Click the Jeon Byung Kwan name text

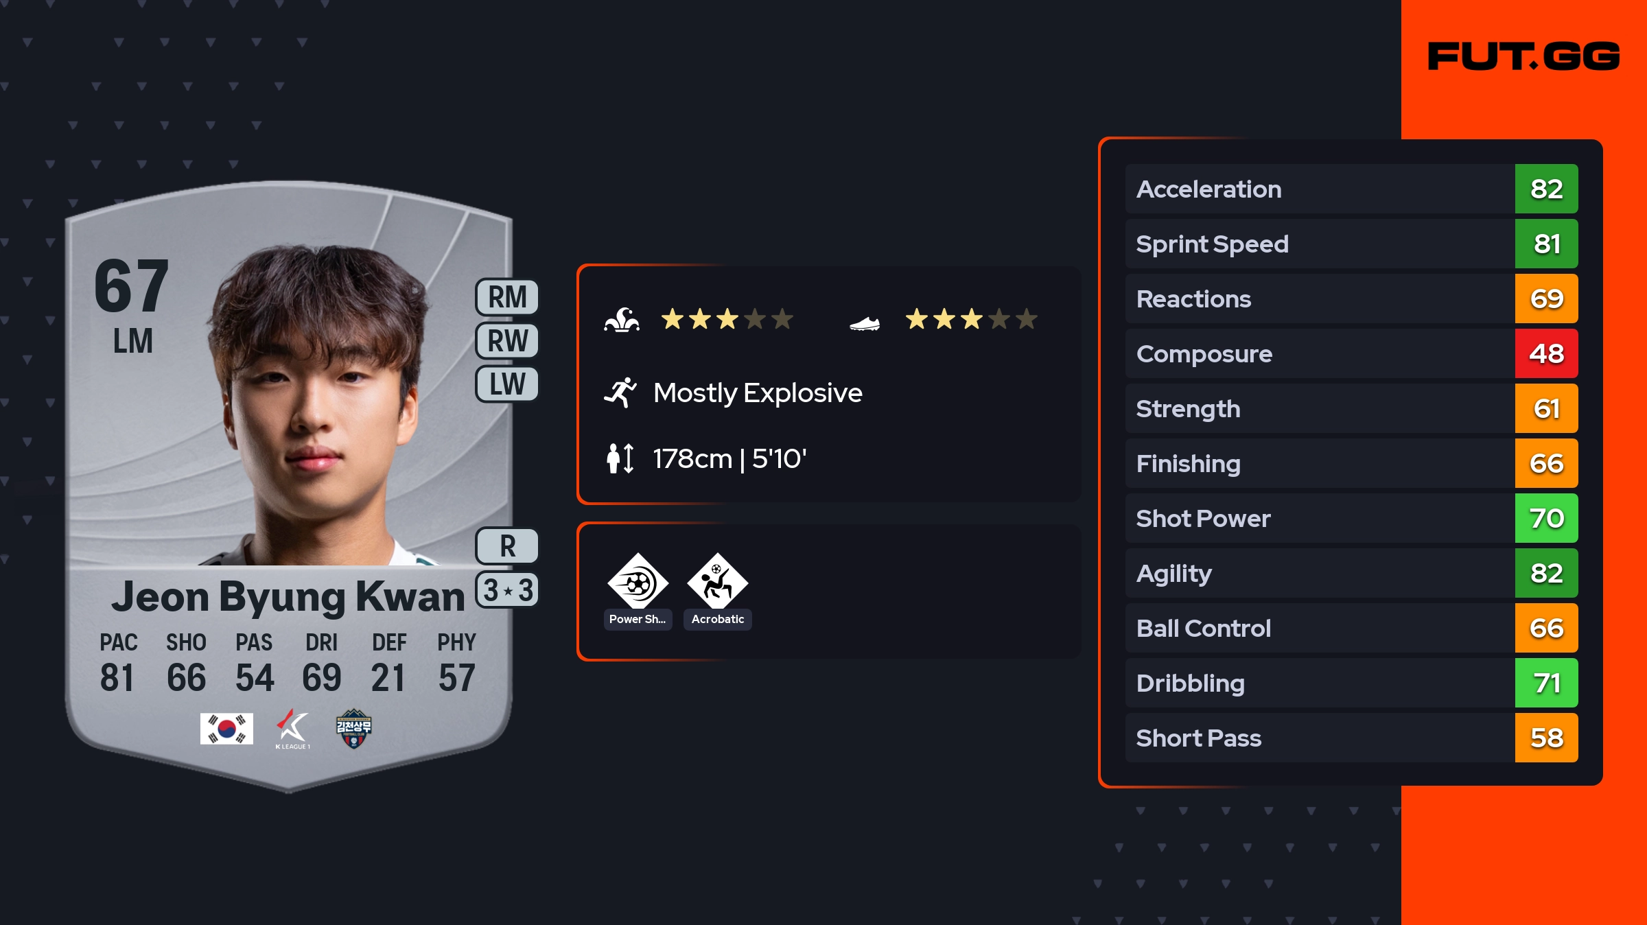pos(288,597)
